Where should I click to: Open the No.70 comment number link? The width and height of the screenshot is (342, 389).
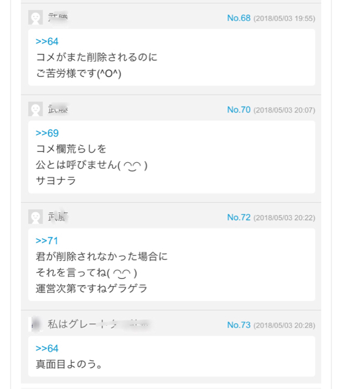[x=239, y=109]
